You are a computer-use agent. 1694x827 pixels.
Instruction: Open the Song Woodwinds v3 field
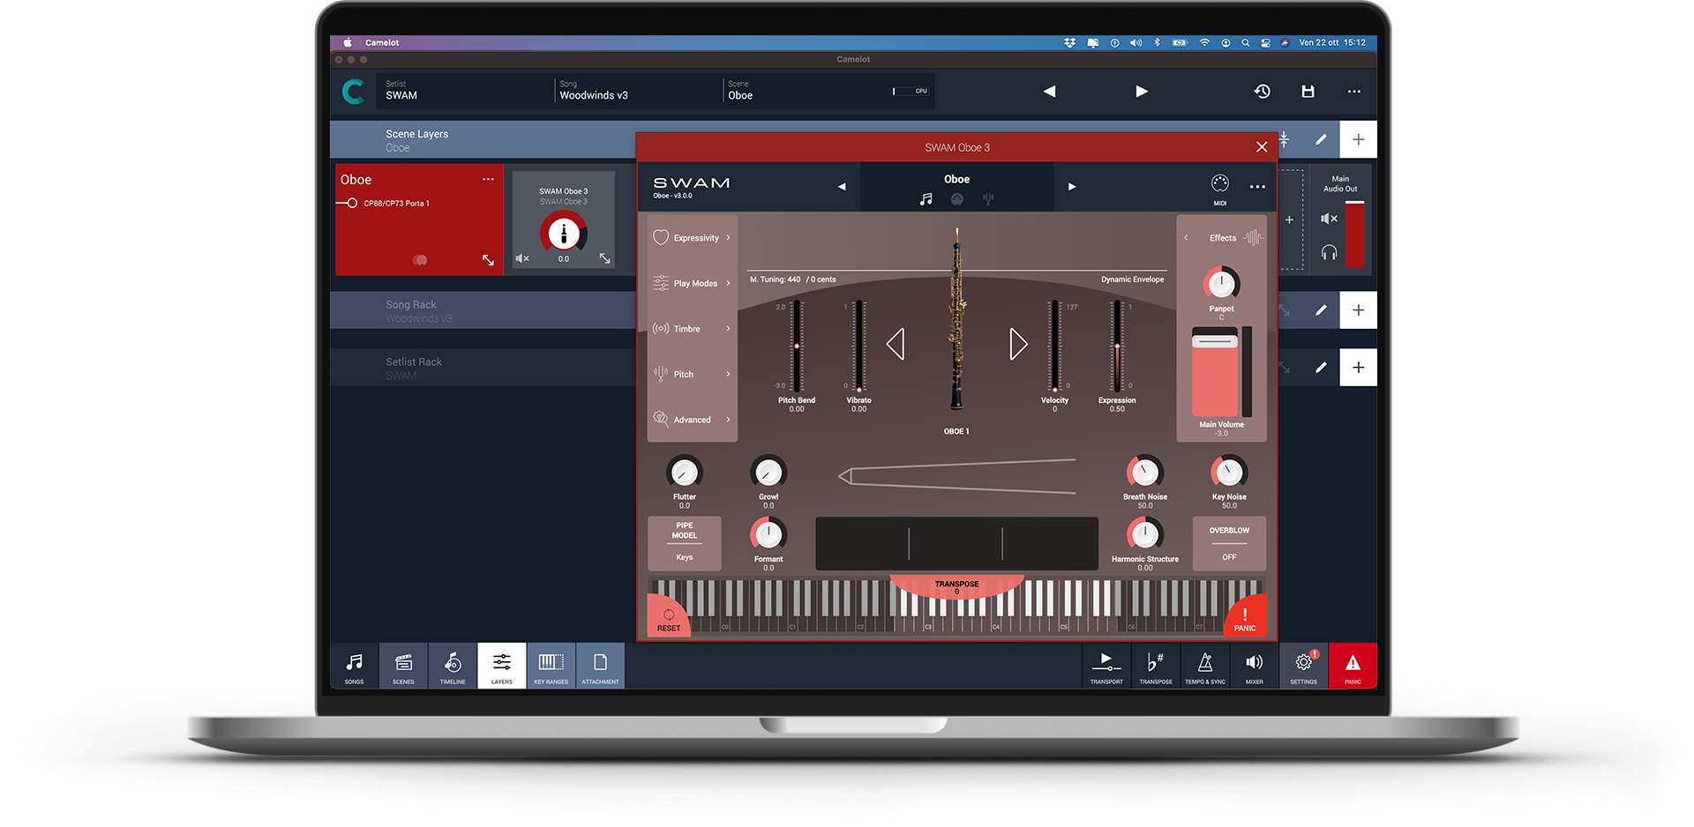pos(639,91)
